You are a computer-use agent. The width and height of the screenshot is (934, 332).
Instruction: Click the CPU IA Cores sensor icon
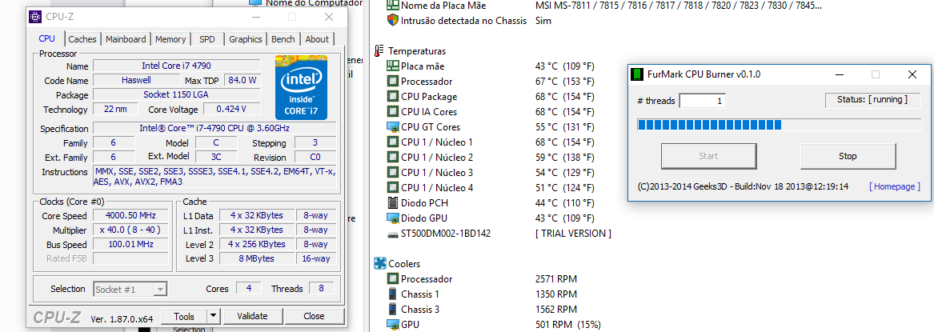pos(392,112)
